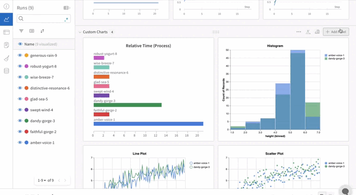
Task: Toggle visibility of faithful-gorge-2
Action: [20, 132]
